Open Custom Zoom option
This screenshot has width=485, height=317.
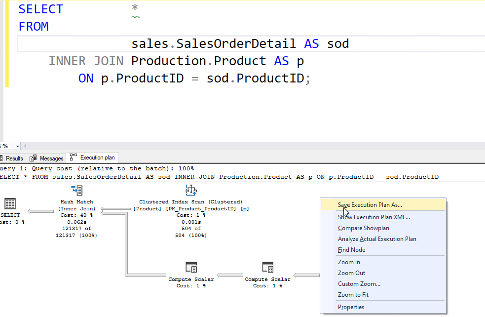(x=359, y=284)
